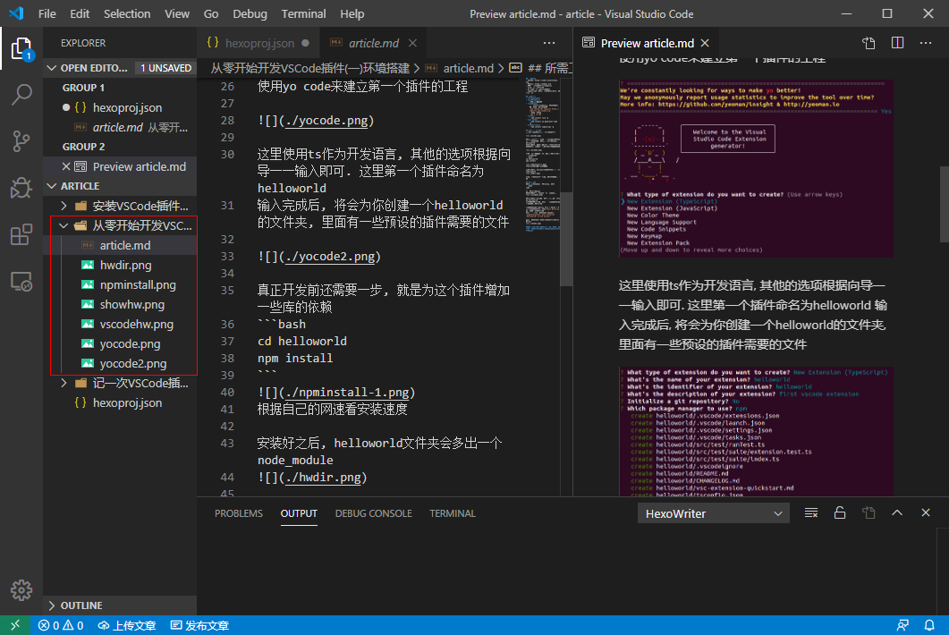949x635 pixels.
Task: Open the Debug view icon
Action: pyautogui.click(x=21, y=188)
